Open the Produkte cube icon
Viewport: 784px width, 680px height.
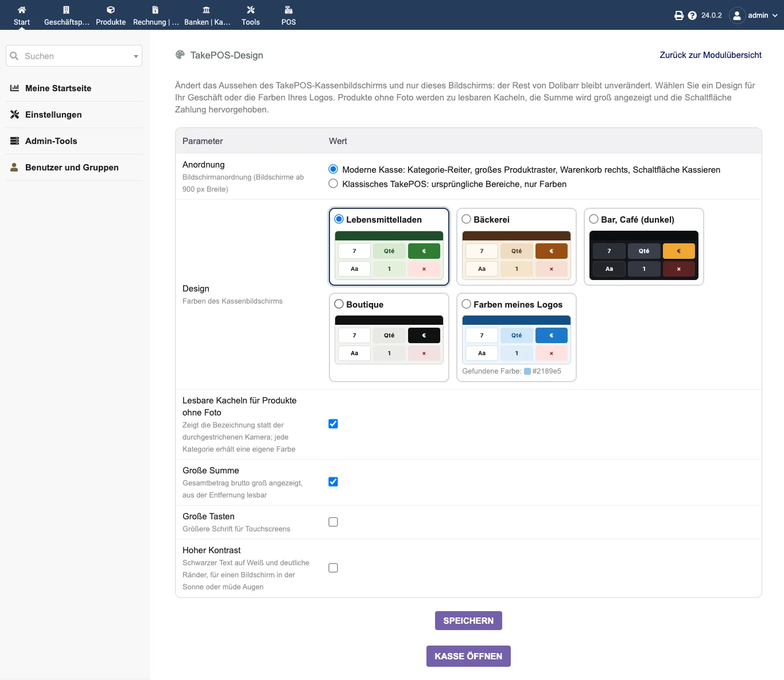tap(111, 10)
